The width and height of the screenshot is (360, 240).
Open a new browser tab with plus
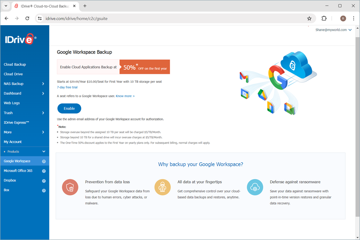[85, 6]
